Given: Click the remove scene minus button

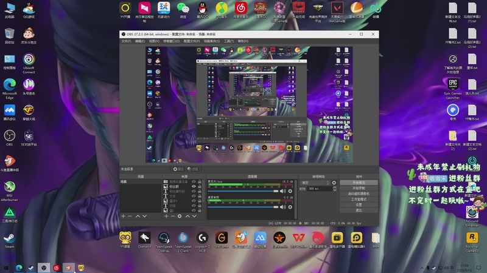Looking at the screenshot, I should tap(130, 216).
